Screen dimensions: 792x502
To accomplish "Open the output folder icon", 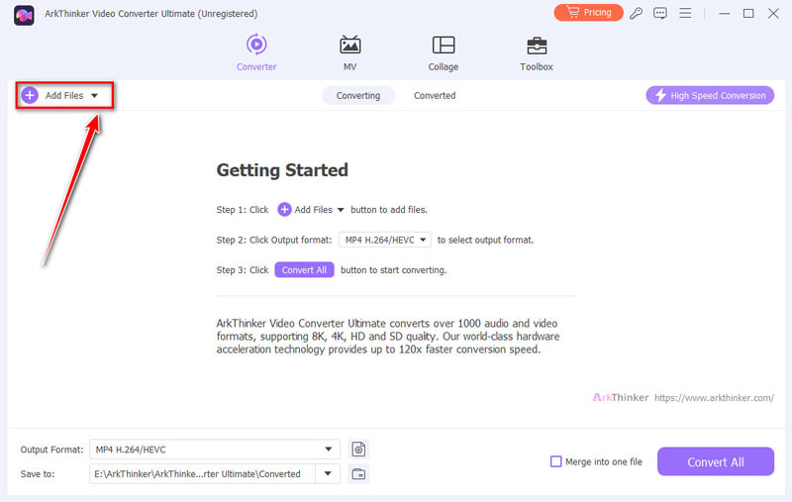I will pos(358,473).
